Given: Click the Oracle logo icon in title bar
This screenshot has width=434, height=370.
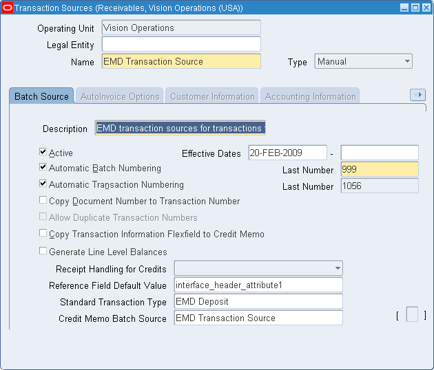Looking at the screenshot, I should 7,8.
